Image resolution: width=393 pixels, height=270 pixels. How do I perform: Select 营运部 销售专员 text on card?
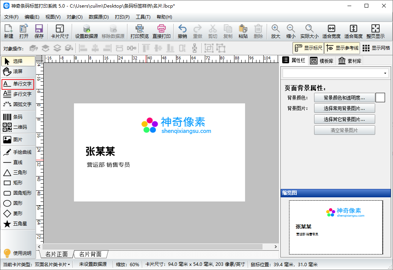coord(108,165)
